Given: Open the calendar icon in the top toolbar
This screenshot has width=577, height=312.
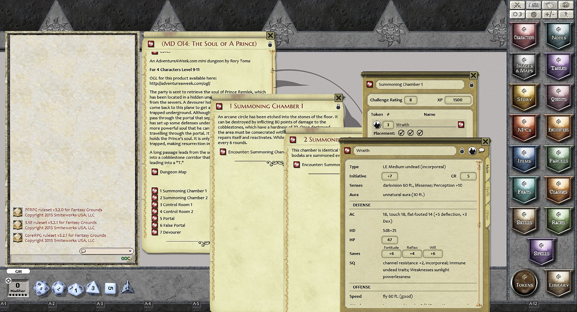Looking at the screenshot, I should tap(550, 5).
